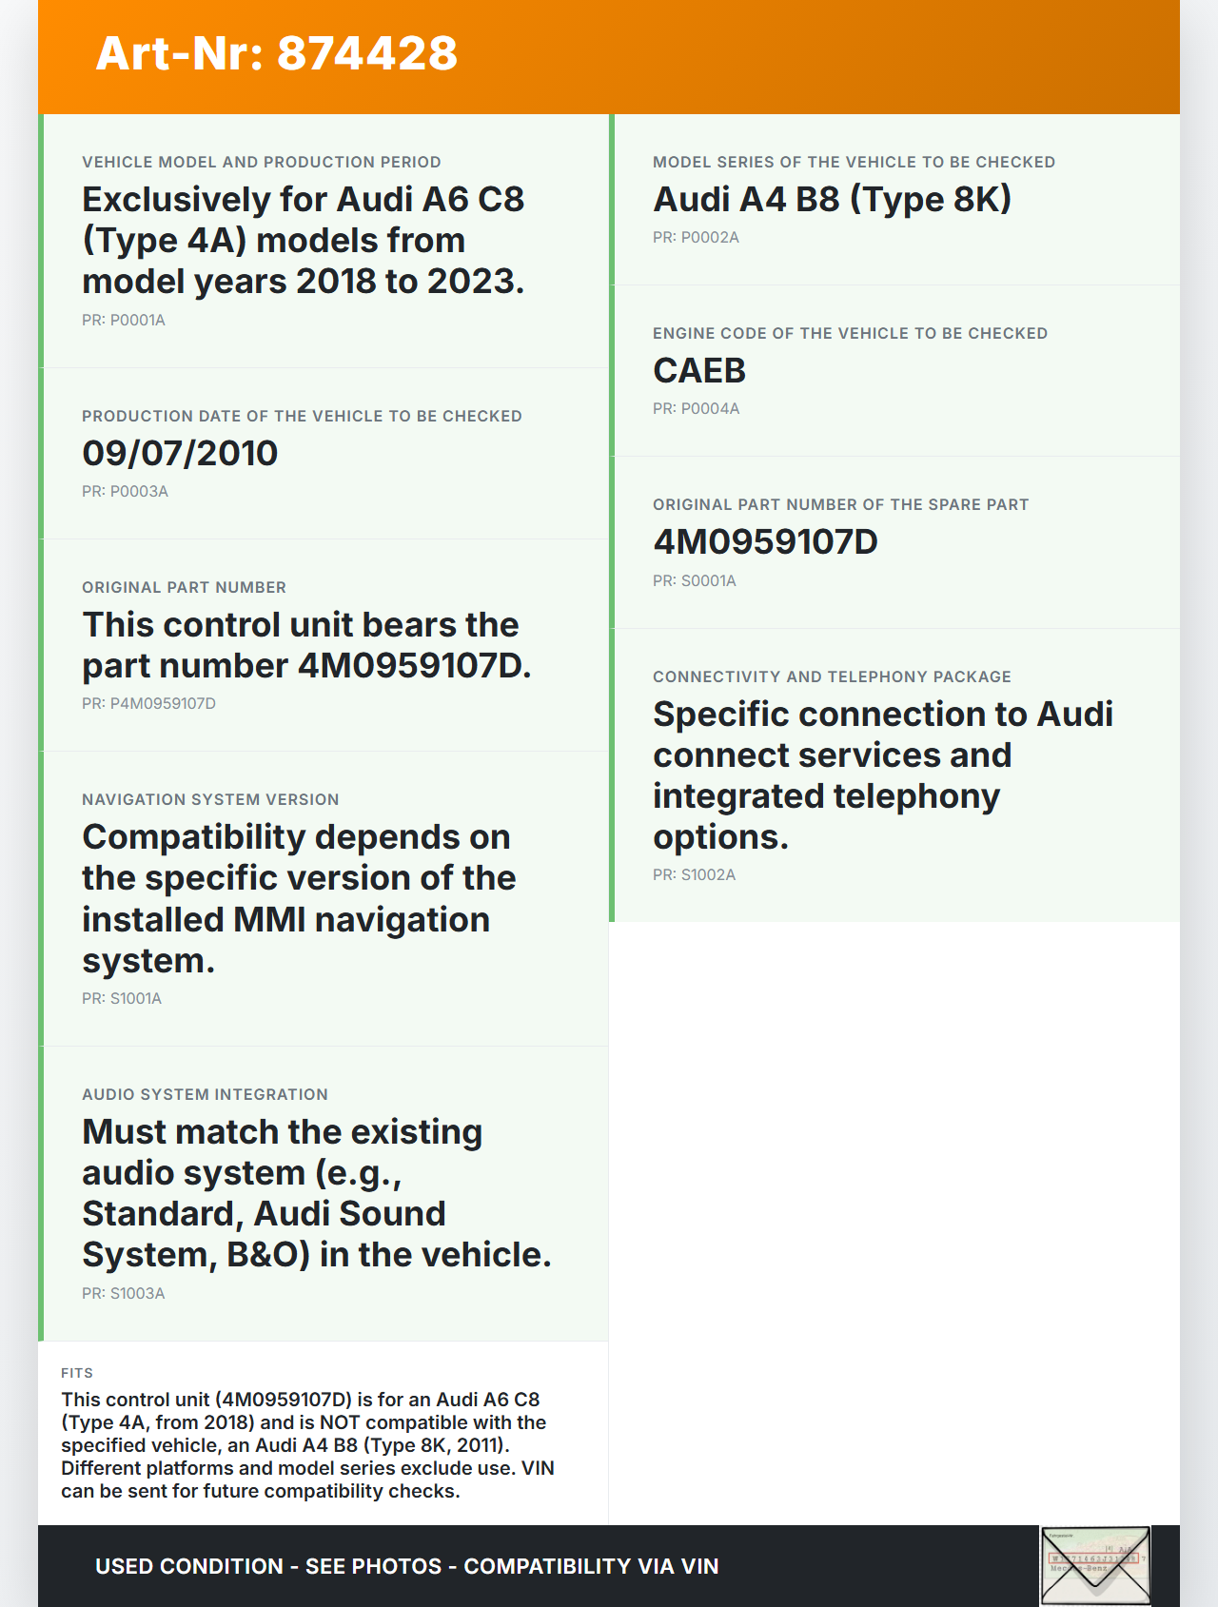Click the PR: S1003A code
This screenshot has width=1218, height=1607.
[x=124, y=1293]
